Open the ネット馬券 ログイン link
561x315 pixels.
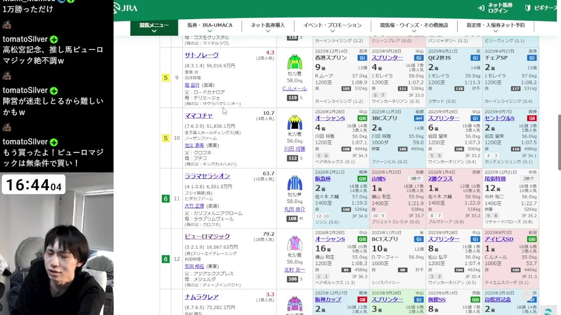pos(495,8)
